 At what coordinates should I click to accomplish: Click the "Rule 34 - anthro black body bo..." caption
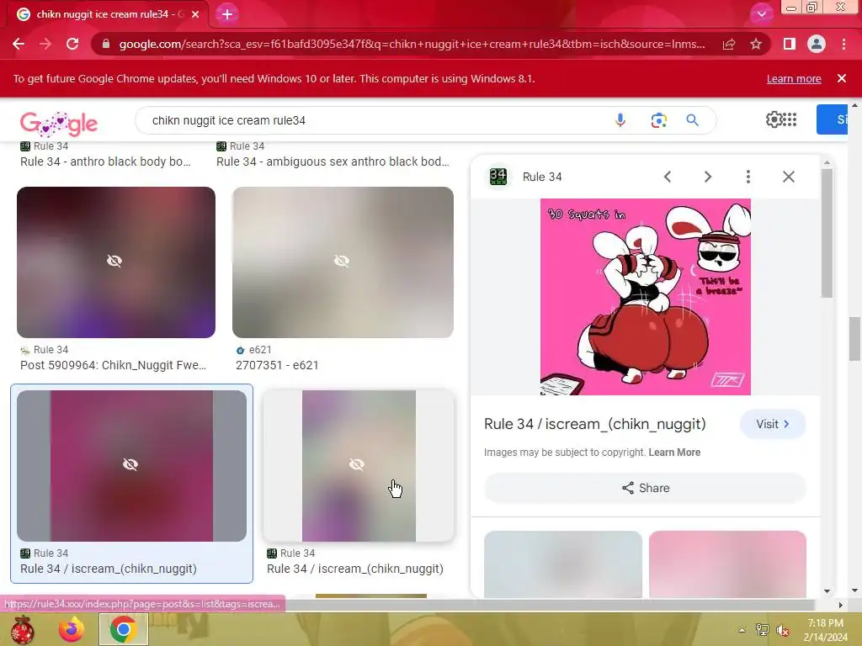click(105, 161)
